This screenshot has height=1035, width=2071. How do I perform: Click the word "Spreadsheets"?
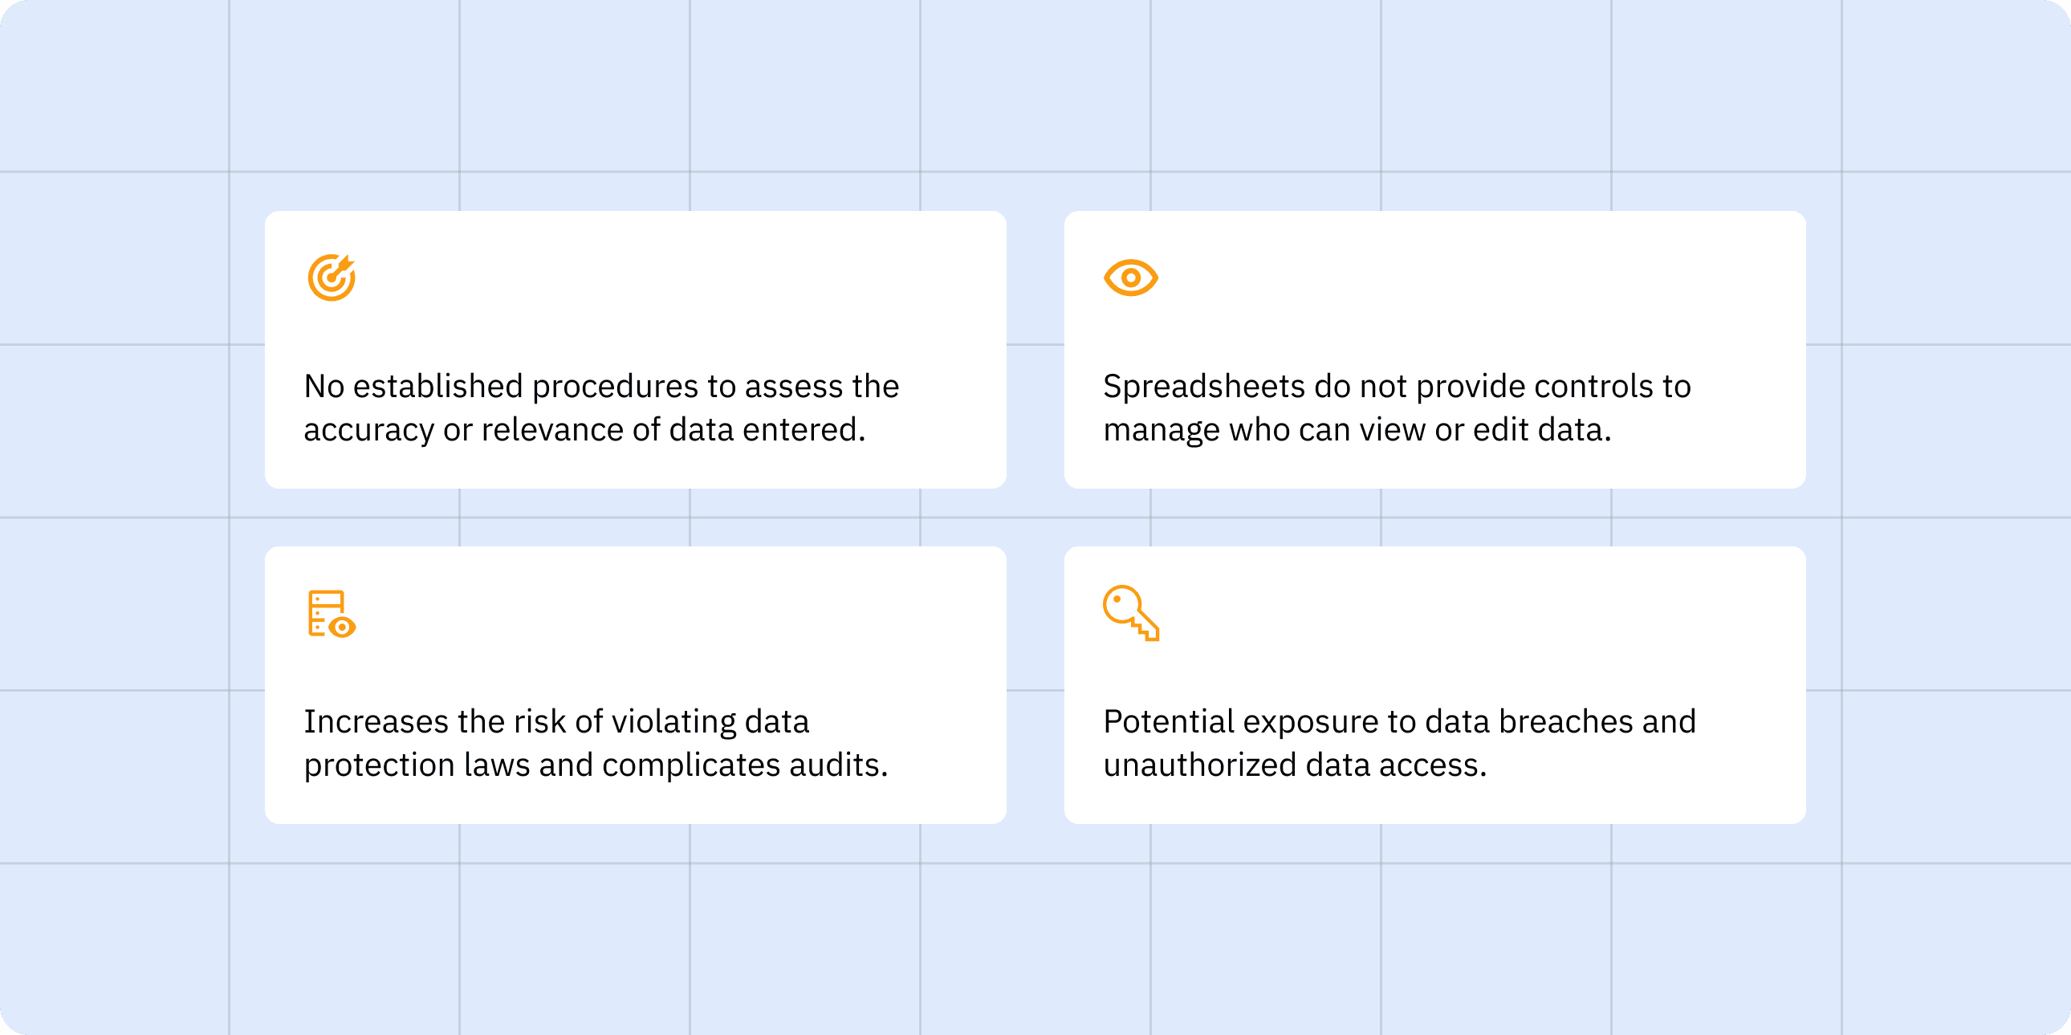(1203, 388)
